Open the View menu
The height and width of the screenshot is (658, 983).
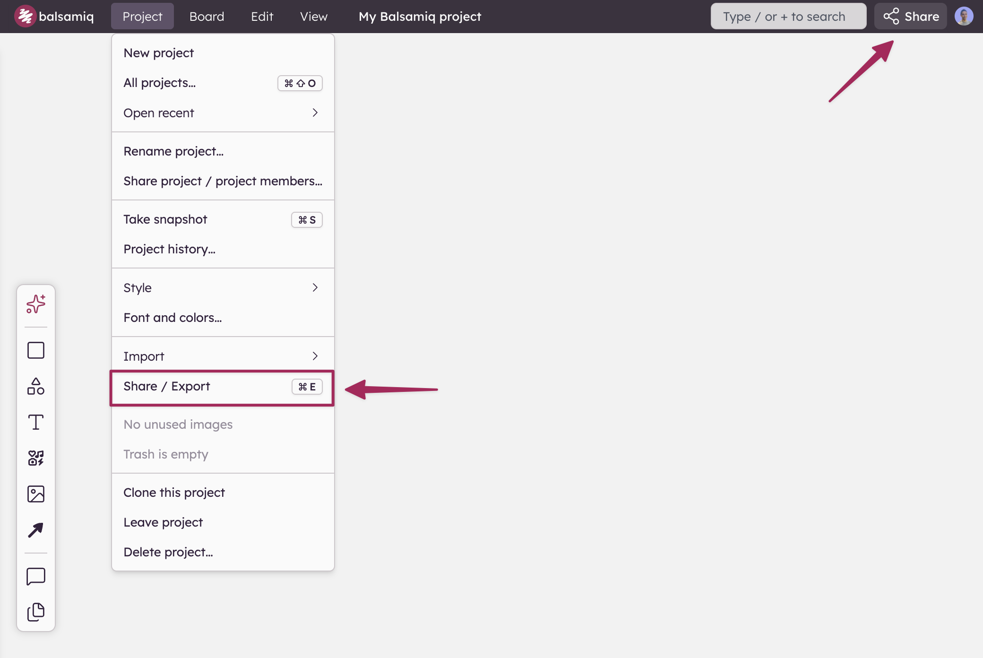314,16
